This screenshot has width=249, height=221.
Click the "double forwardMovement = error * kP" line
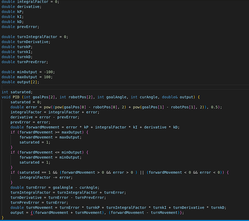coord(95,127)
